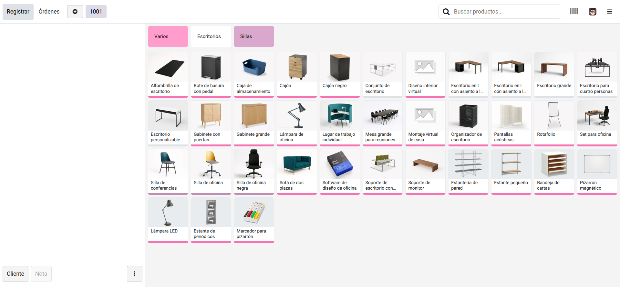Screen dimensions: 620x287
Task: Add Set para oficina product
Action: point(597,123)
